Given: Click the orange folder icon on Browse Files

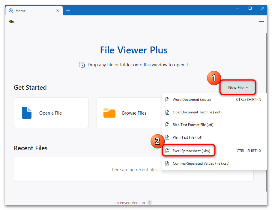Looking at the screenshot, I should [109, 113].
